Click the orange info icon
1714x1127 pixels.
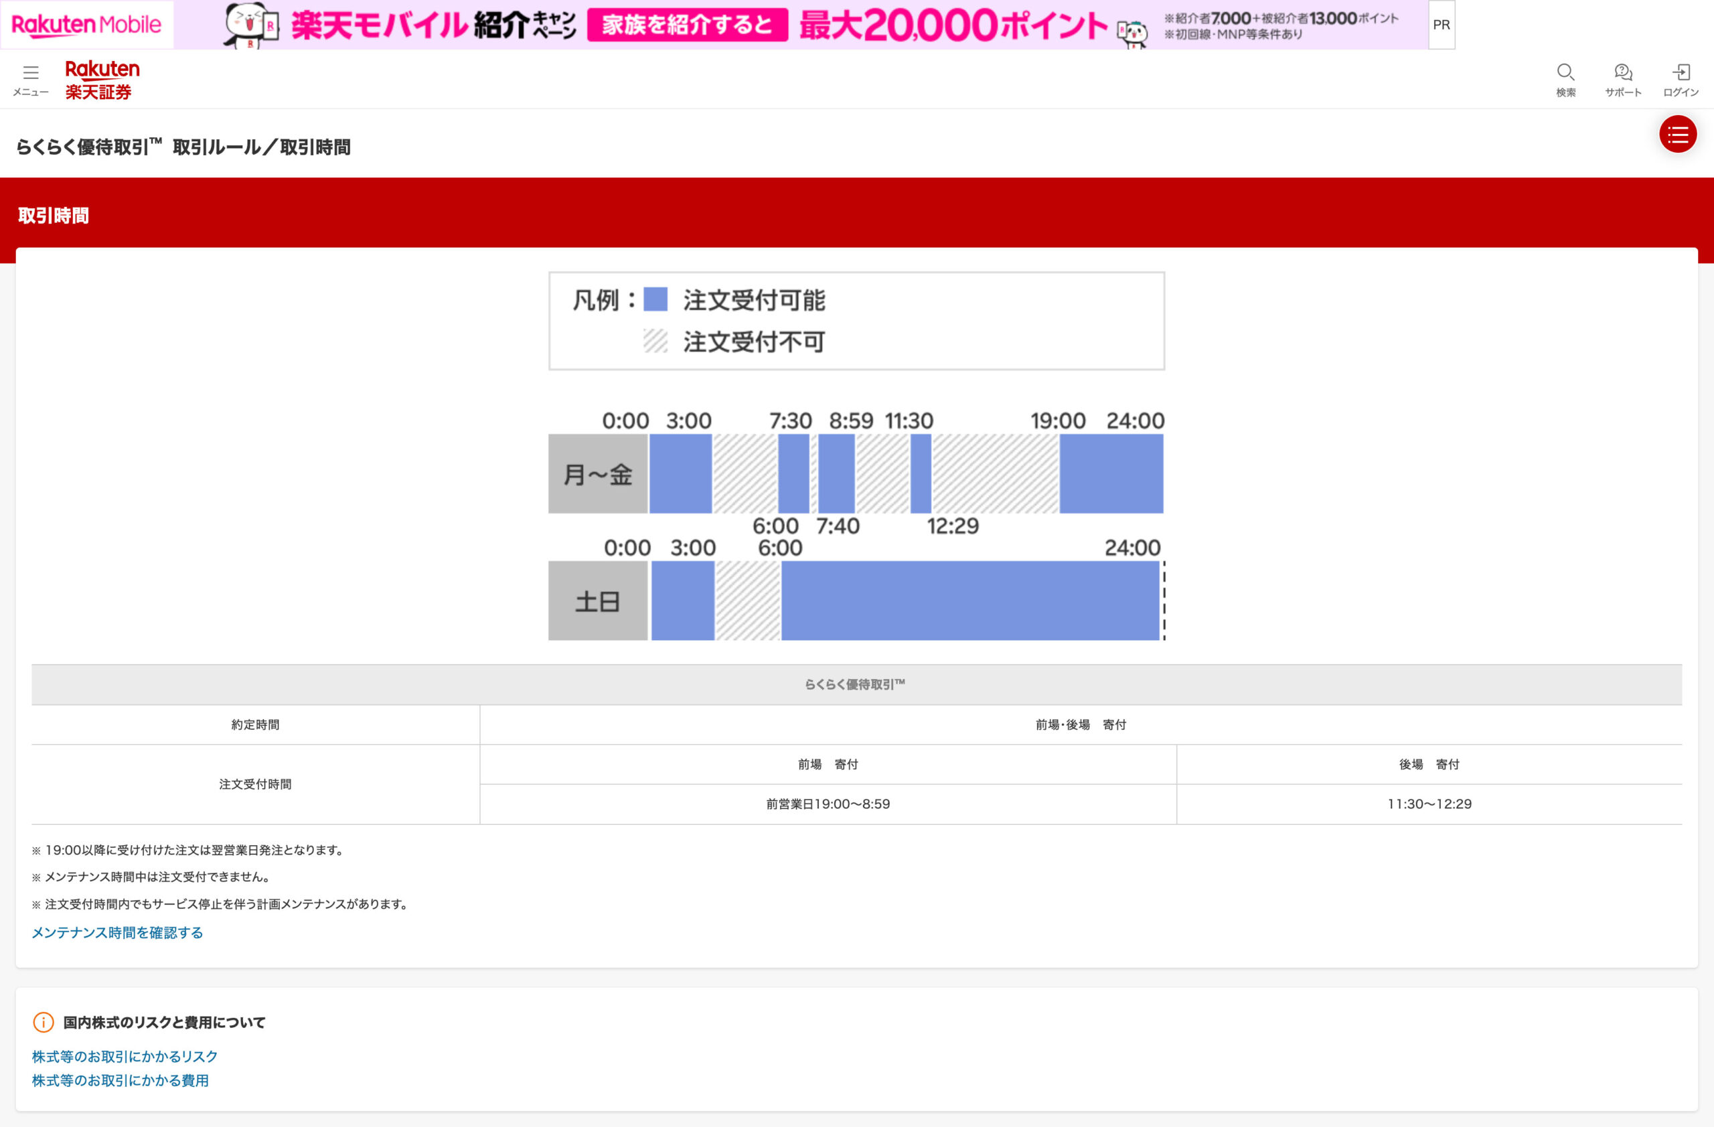click(44, 1022)
